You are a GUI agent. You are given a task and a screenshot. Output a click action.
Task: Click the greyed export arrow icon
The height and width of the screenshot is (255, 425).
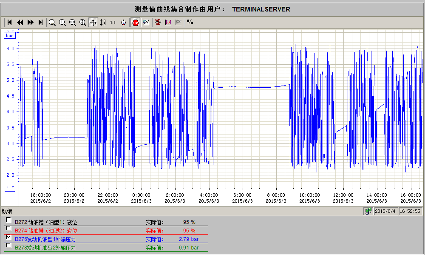click(x=178, y=22)
